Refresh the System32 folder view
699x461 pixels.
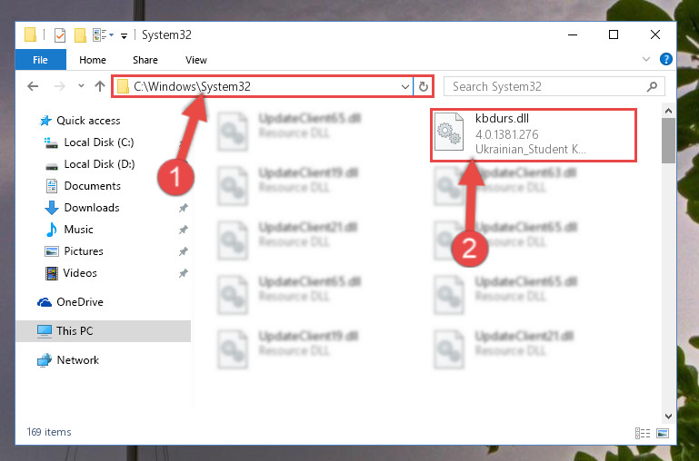424,86
